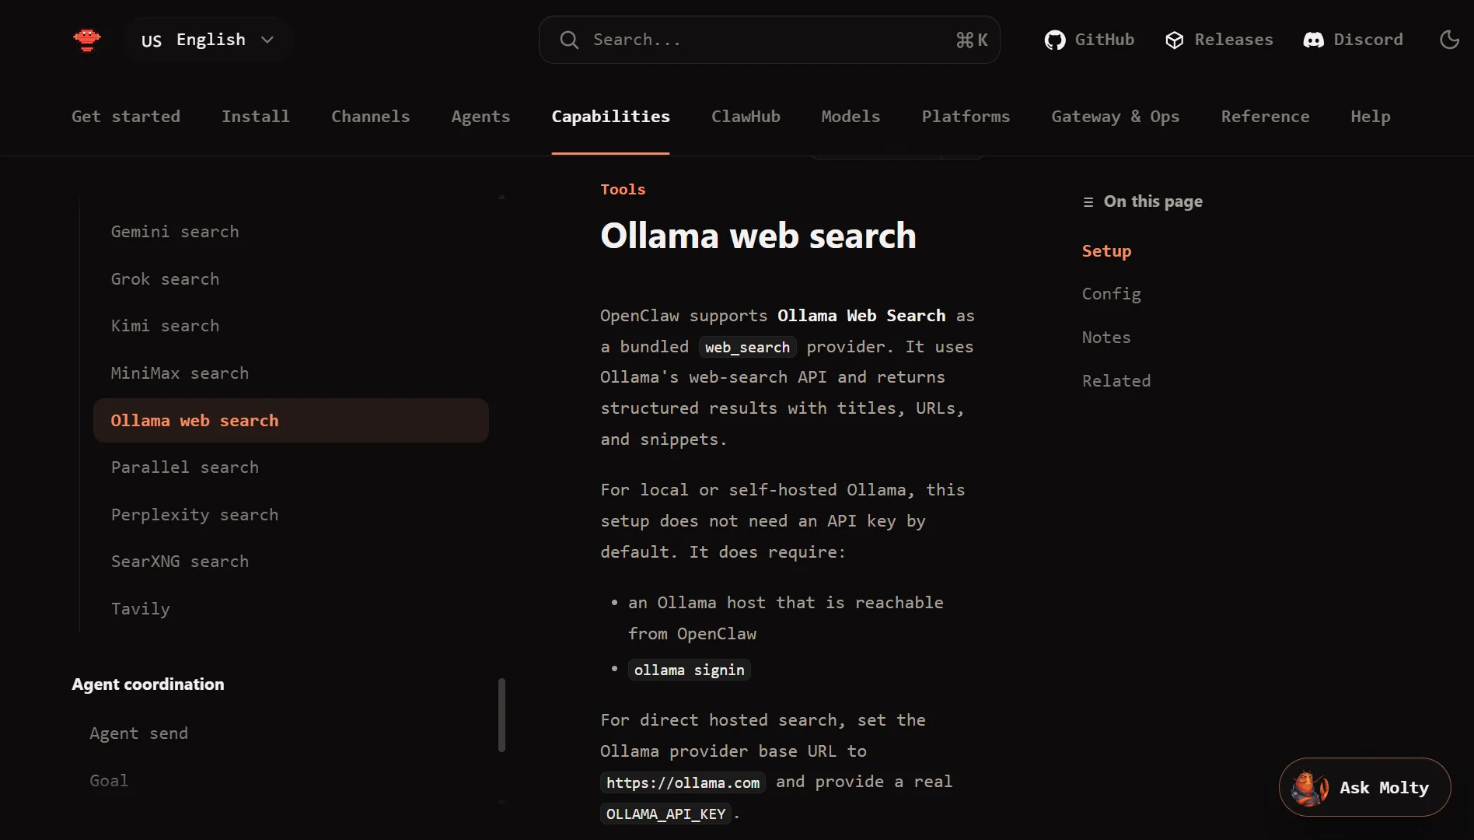Open Agent send in sidebar
Screen dimensions: 1474x840
tap(138, 733)
